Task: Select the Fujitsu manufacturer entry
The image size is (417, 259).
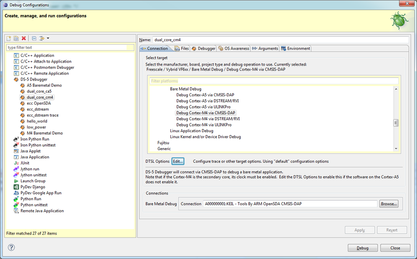Action: click(163, 143)
